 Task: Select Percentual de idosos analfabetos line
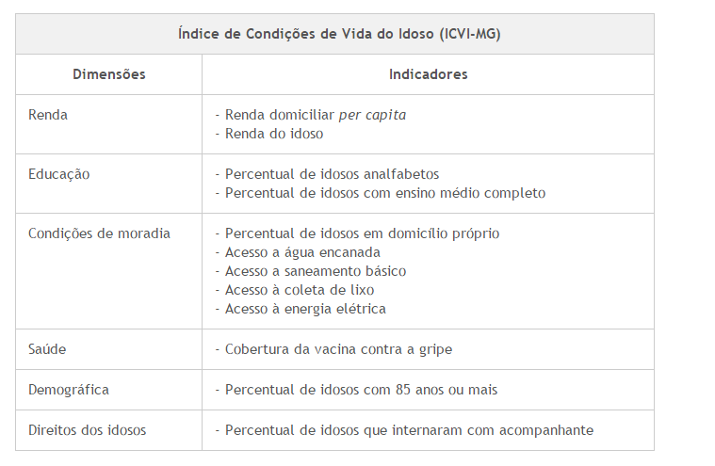click(332, 174)
